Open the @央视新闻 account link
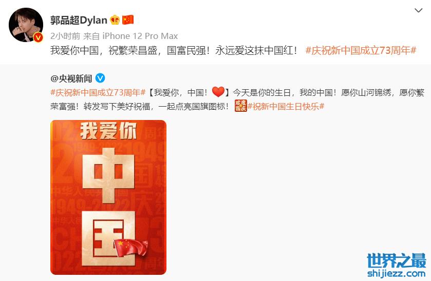This screenshot has width=431, height=281. (71, 78)
